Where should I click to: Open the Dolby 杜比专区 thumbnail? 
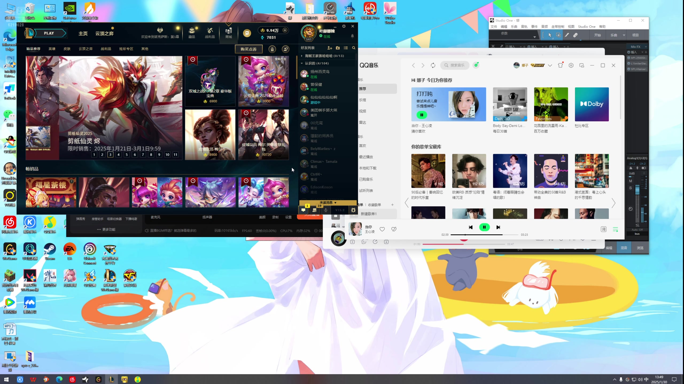[x=592, y=104]
